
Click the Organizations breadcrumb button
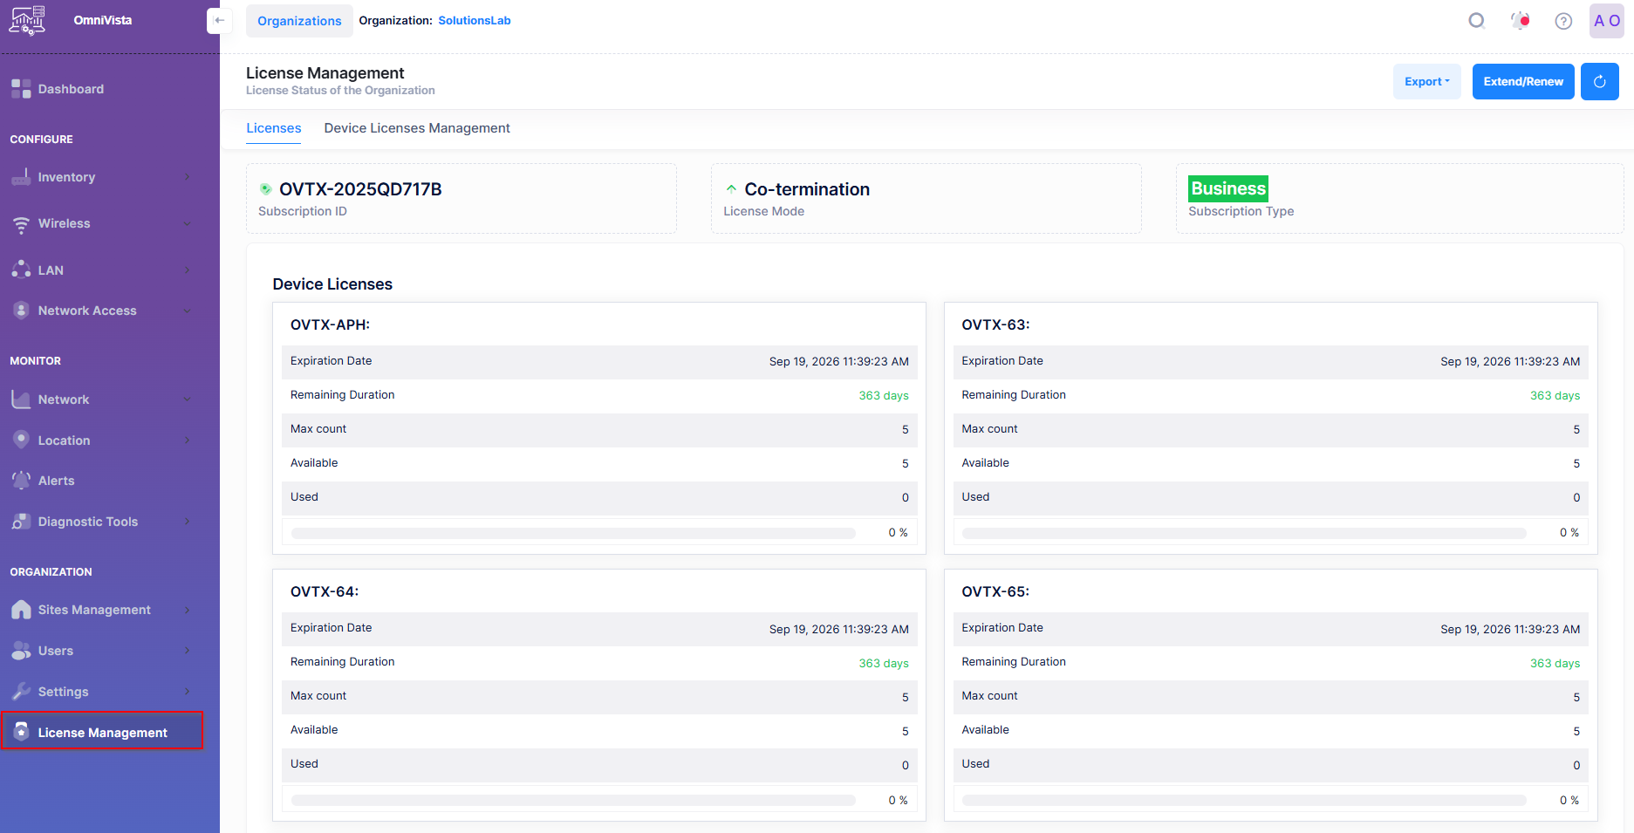click(x=299, y=21)
